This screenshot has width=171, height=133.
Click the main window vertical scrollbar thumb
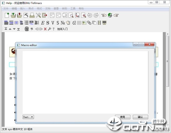pyautogui.click(x=167, y=61)
